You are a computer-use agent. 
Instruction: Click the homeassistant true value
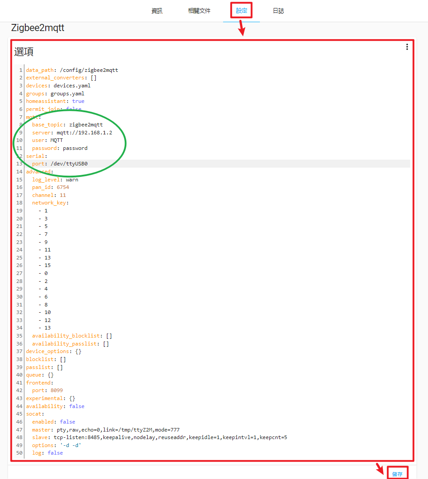pos(78,101)
